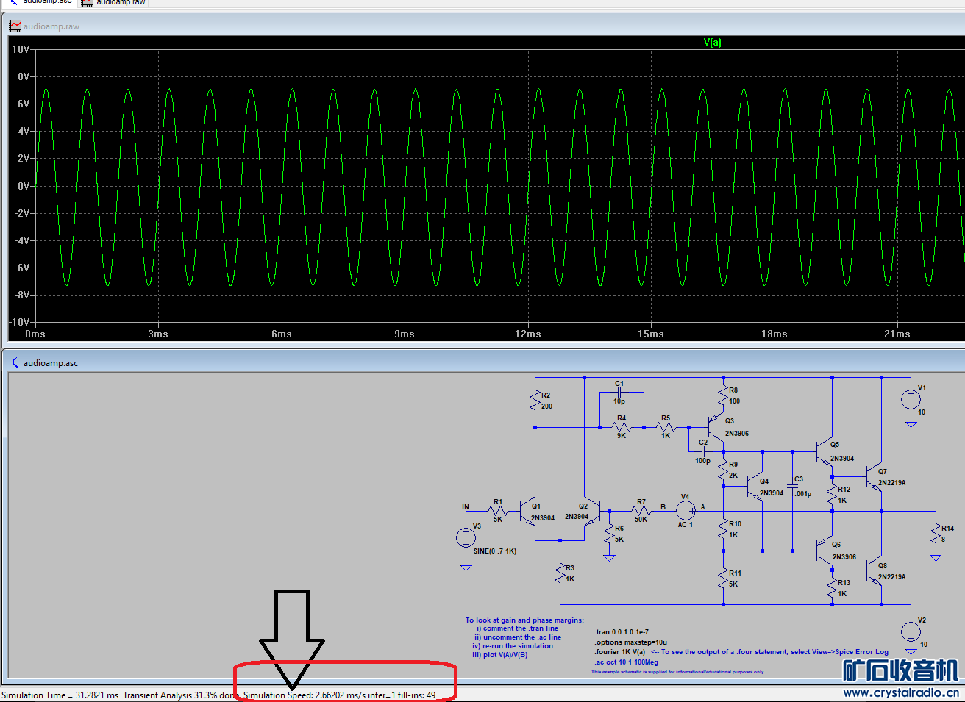Click the 12ms label on time axis
The width and height of the screenshot is (965, 702).
coord(527,334)
